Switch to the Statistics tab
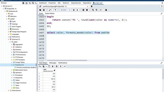 (66, 3)
